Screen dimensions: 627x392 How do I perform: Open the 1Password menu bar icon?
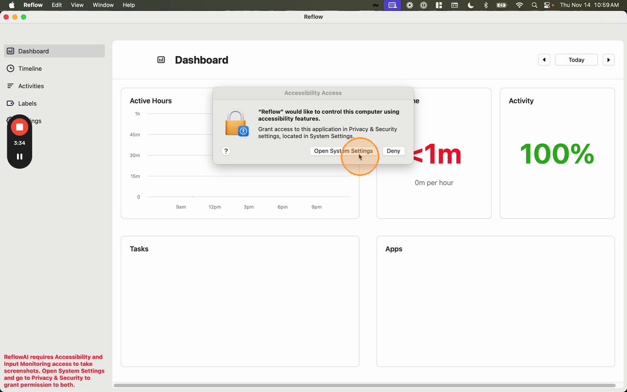(x=424, y=5)
